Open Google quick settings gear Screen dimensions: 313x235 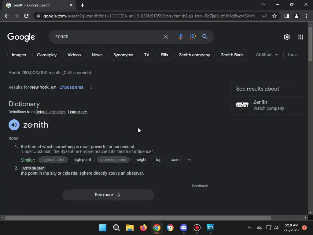(287, 37)
